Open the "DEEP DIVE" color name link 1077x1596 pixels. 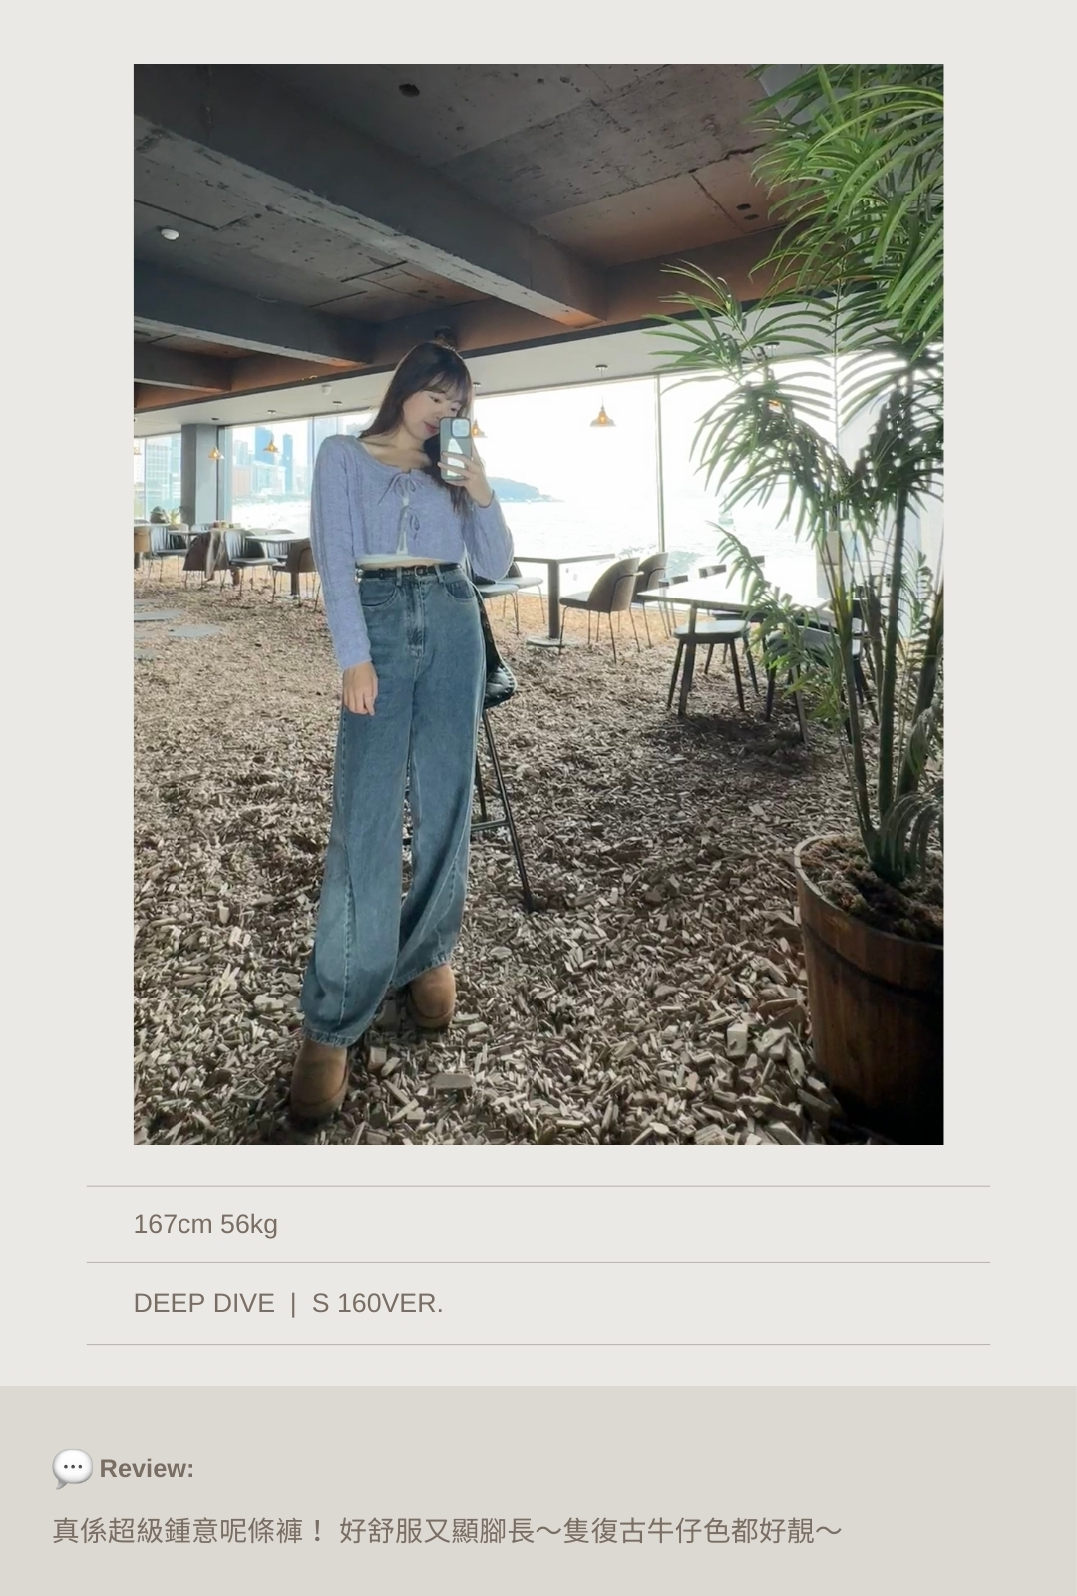click(x=203, y=1303)
